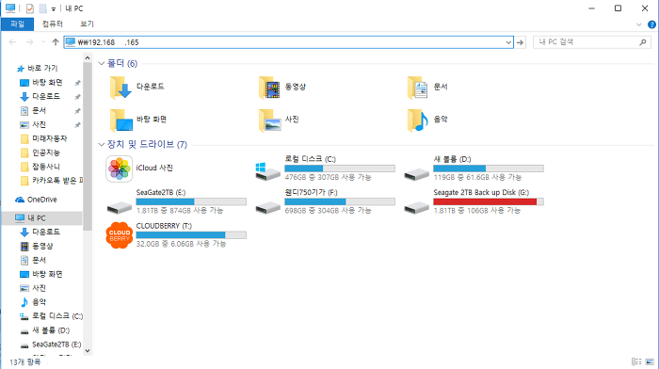Viewport: 659px width, 369px height.
Task: Open Seagate 2TB Back up Disk (G:) icon
Action: click(x=416, y=207)
